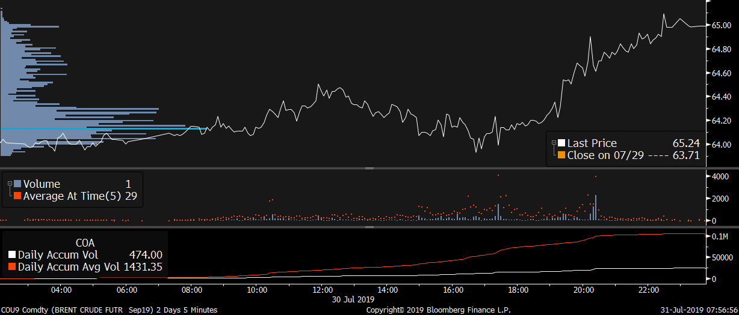Viewport: 739px width, 315px height.
Task: Select the Last Price legend label
Action: coord(592,143)
